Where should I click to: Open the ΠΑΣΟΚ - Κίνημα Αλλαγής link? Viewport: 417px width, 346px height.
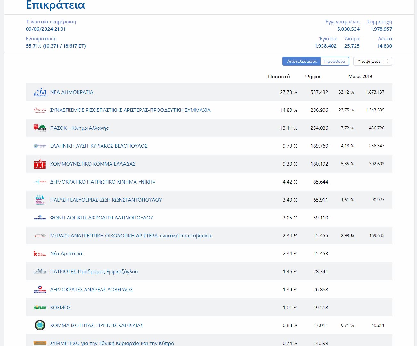tap(79, 128)
